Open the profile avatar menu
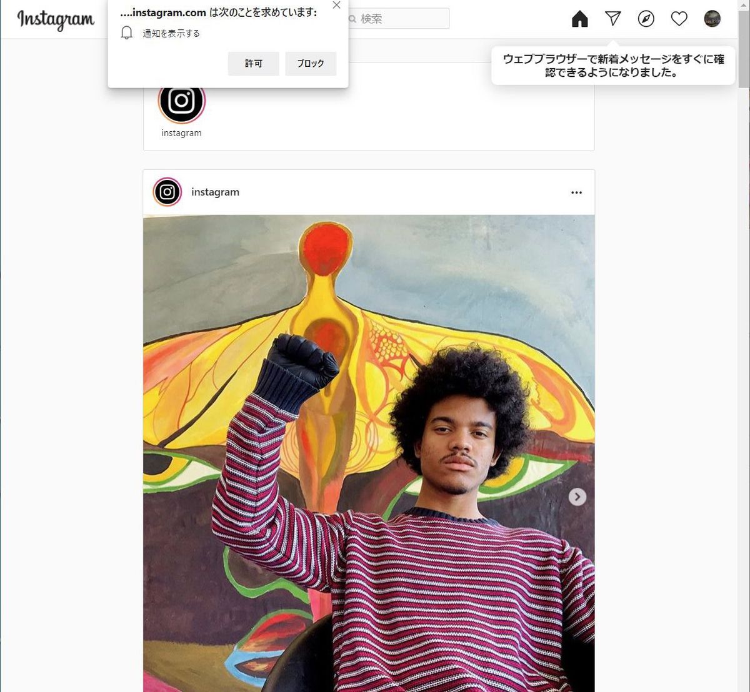 pyautogui.click(x=712, y=19)
